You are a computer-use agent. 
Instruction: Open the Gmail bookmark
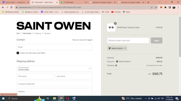[105, 12]
